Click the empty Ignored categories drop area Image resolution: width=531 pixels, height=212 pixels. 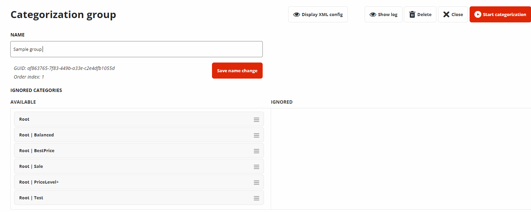pyautogui.click(x=401, y=159)
